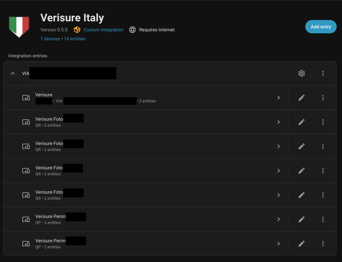Viewport: 342px width, 262px height.
Task: Click device icon of fourth Verisure Foto row
Action: pos(26,195)
